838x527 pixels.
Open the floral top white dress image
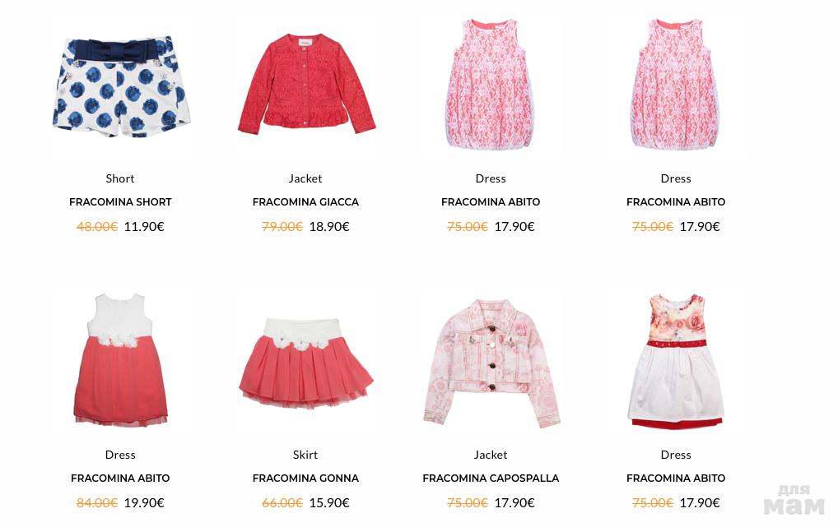tap(676, 360)
